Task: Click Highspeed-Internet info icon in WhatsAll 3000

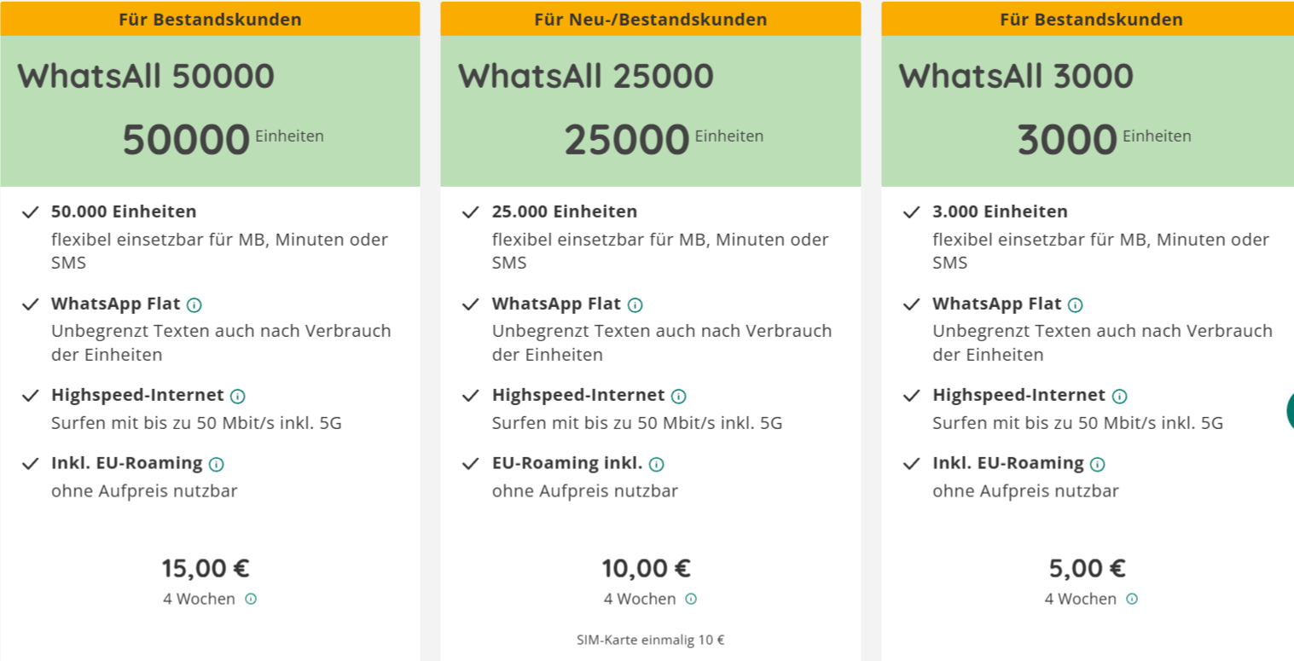Action: (1120, 396)
